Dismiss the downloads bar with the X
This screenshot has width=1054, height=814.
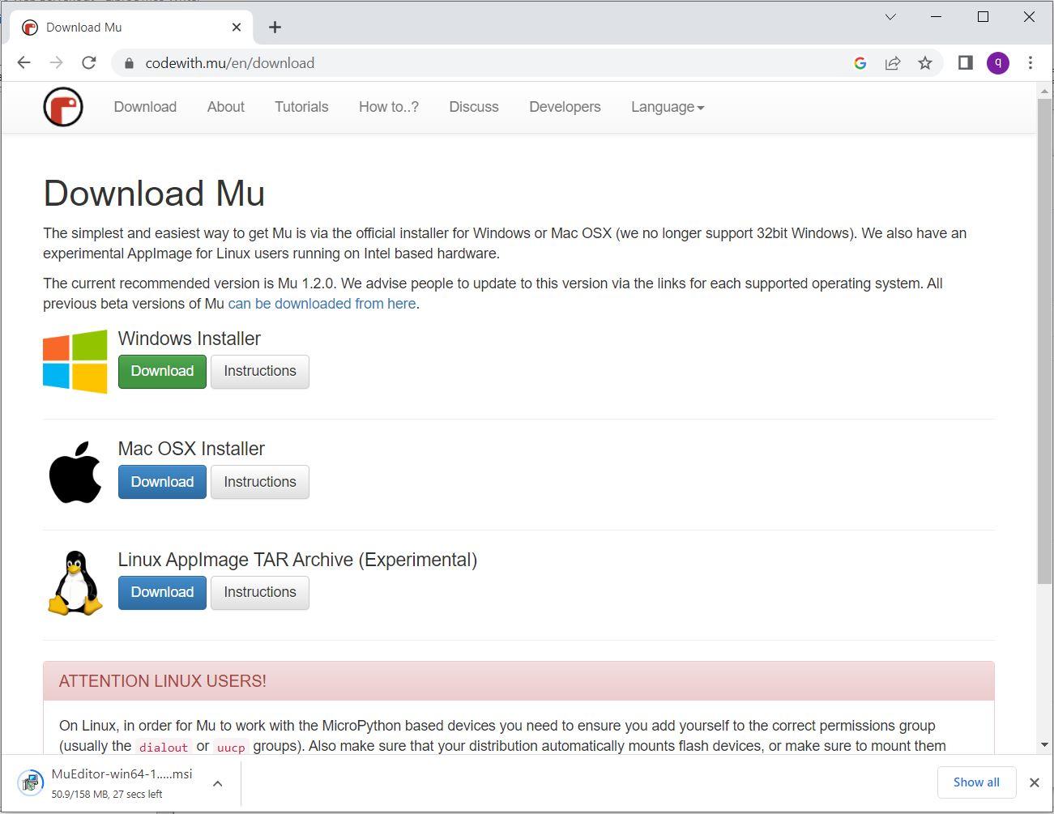[1035, 782]
